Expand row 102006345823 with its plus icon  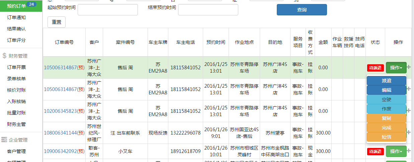409,110
